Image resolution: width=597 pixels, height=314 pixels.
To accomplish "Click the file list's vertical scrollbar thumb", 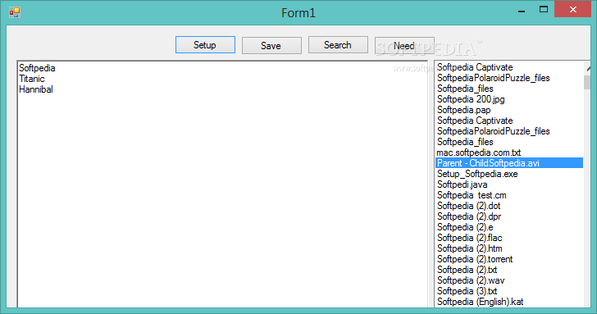I will (x=586, y=82).
